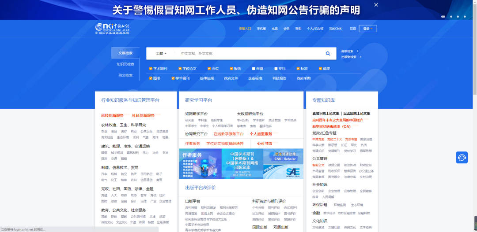
Task: Open the 协同研究平台 link
Action: [x=196, y=134]
